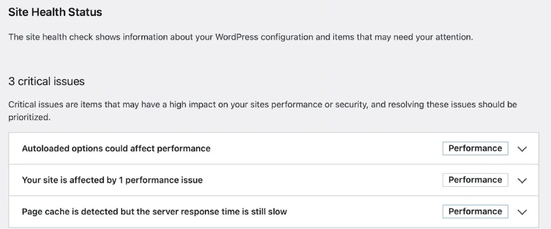
Task: Click blank space in 1 performance issue row
Action: pos(321,180)
